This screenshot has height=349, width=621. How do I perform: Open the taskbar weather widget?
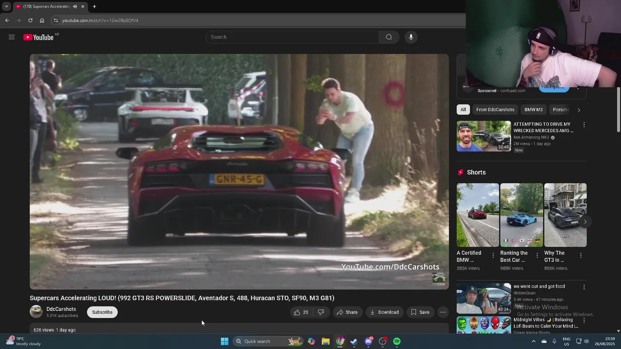click(23, 341)
